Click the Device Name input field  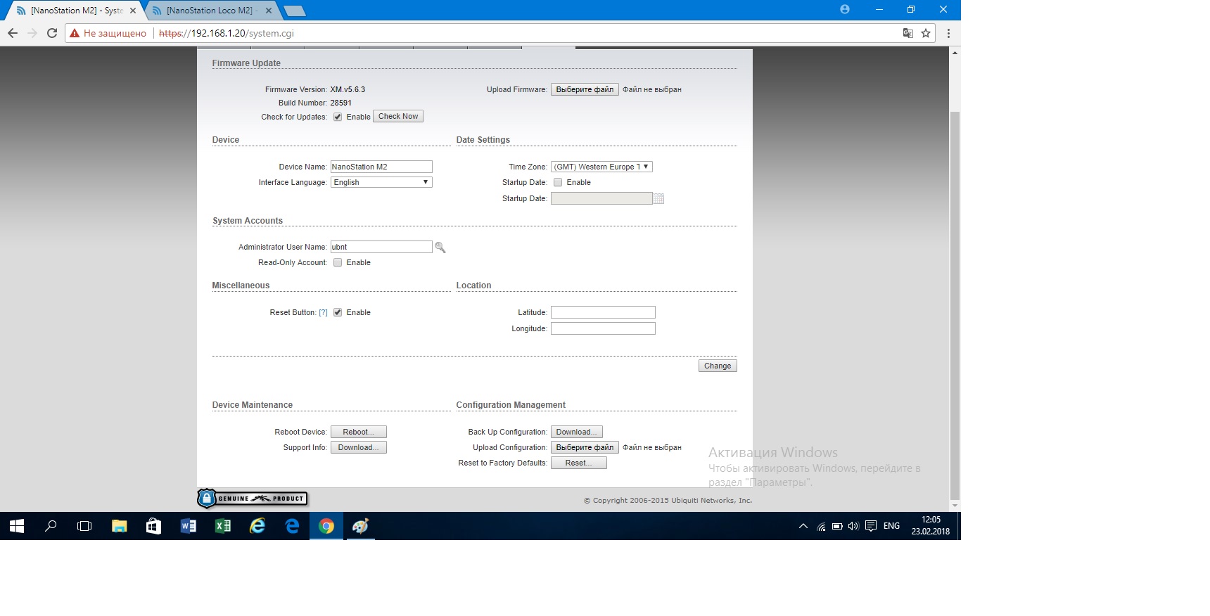[381, 167]
